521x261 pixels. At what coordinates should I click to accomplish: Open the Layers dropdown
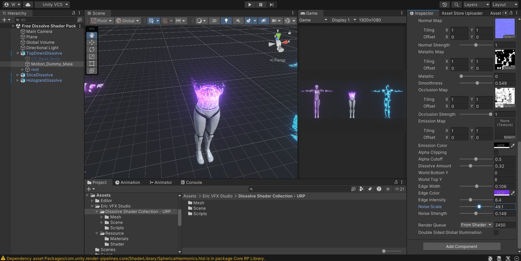(x=476, y=5)
